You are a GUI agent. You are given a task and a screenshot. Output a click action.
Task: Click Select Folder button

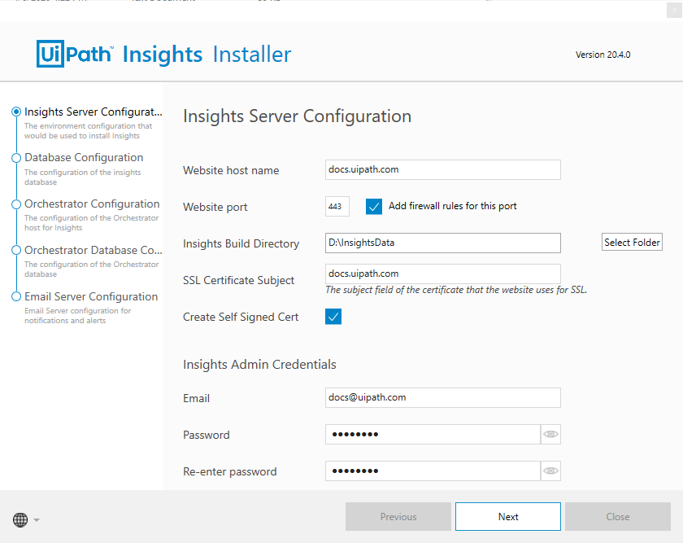(632, 242)
